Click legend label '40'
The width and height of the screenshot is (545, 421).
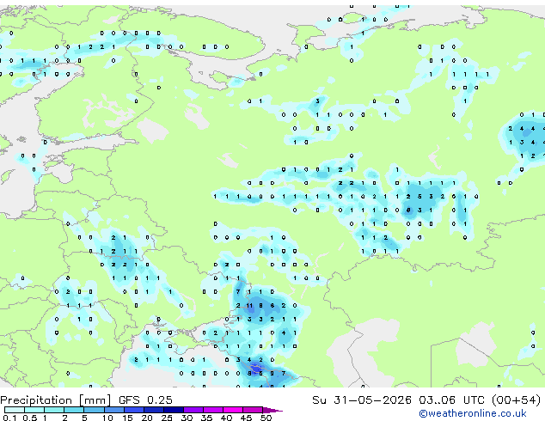pos(227,418)
